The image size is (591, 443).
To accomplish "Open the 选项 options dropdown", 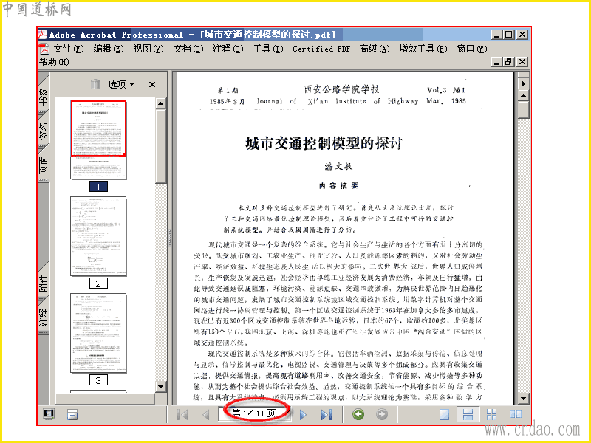I will 120,84.
